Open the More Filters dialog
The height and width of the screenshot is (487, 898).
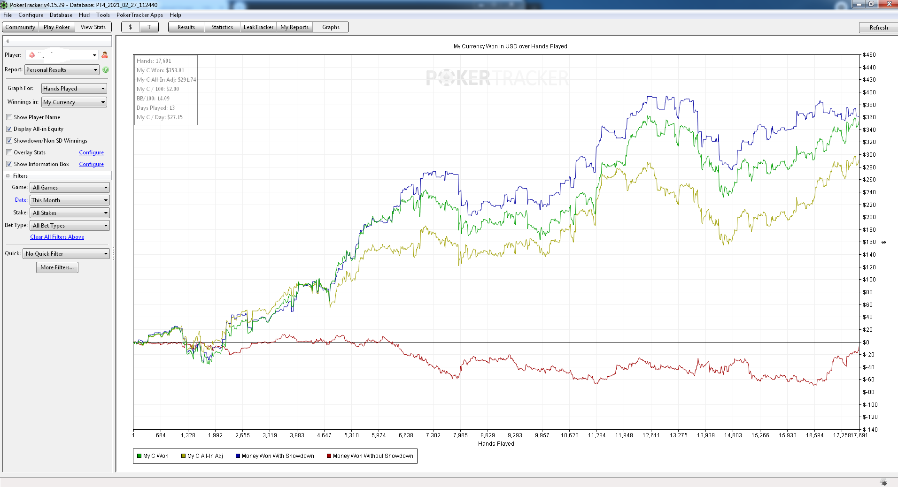point(57,267)
